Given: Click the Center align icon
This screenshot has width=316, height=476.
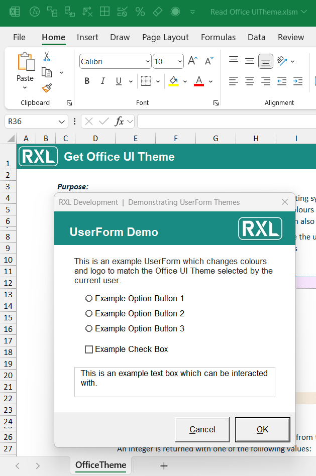Looking at the screenshot, I should 250,81.
